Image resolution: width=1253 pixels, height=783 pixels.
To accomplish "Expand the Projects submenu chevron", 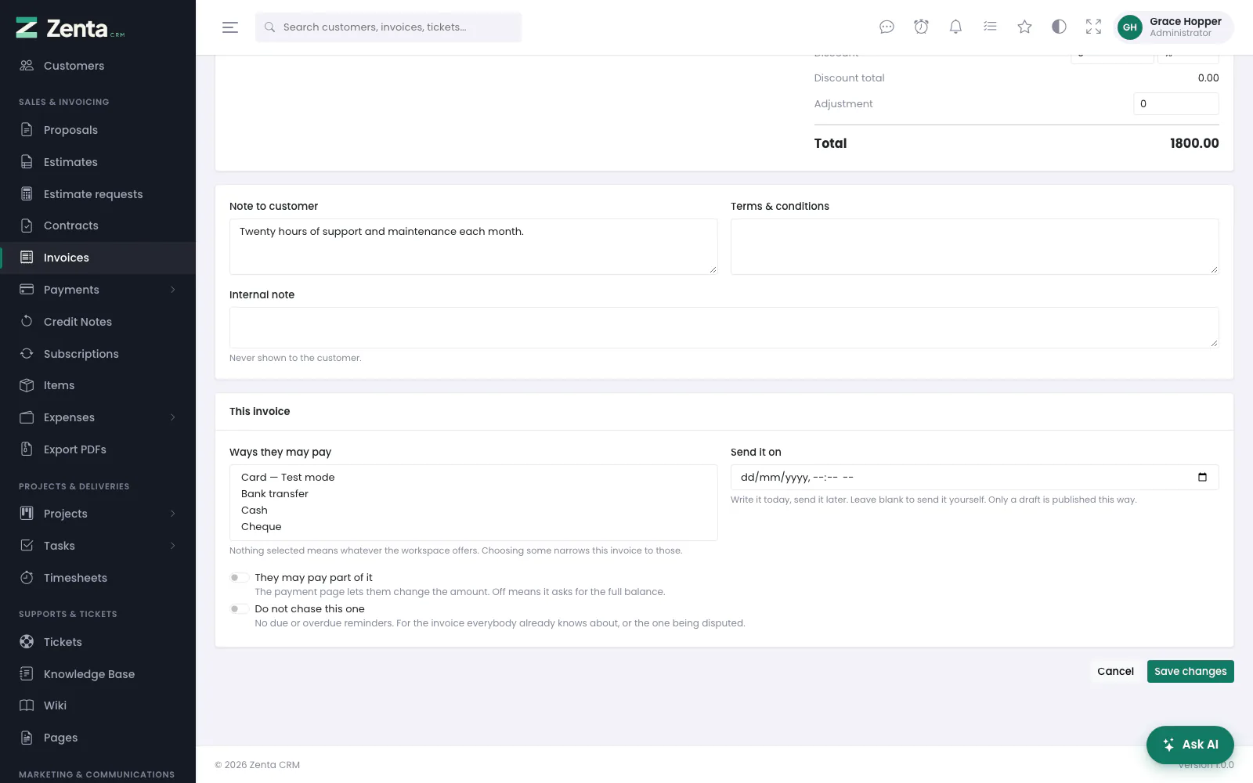I will (x=172, y=514).
